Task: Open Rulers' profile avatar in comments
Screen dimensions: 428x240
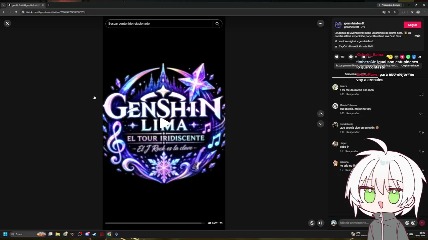Action: coord(335,87)
